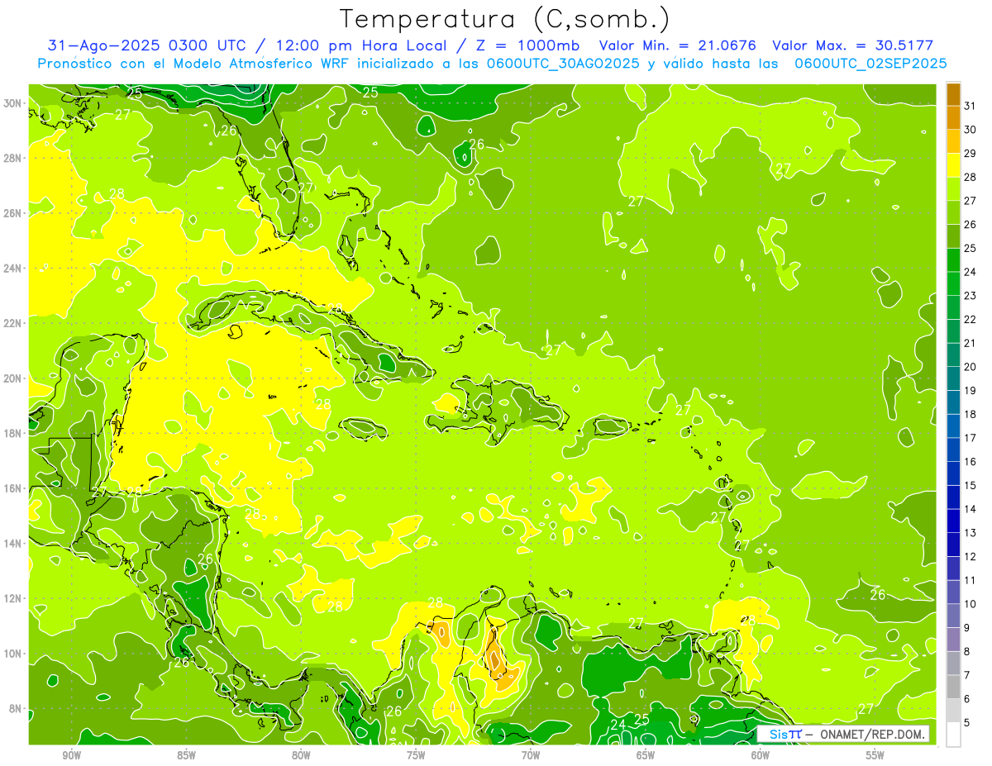Viewport: 992px width, 766px height.
Task: Click the legend swatch between 5 and 6
Action: pos(953,711)
